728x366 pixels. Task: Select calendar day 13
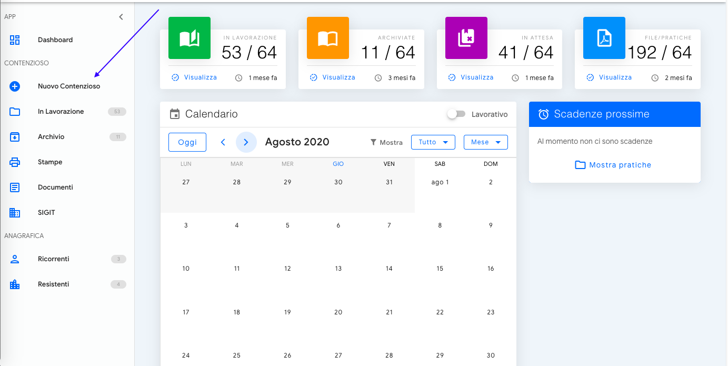pos(338,269)
